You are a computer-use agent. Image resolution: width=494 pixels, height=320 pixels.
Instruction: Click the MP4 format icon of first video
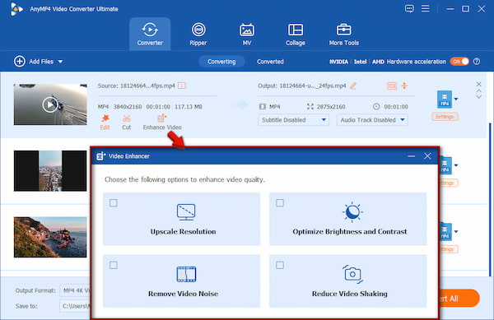pos(445,99)
